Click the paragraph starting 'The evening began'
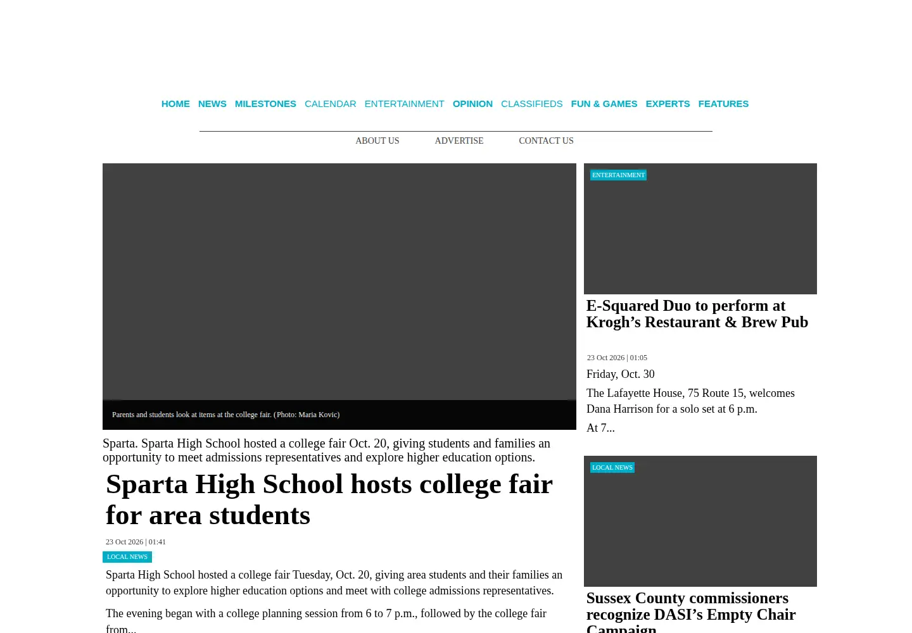Screen dimensions: 912x633 [326, 621]
